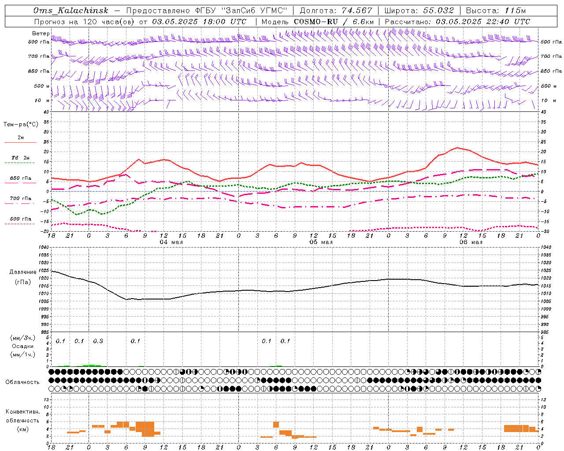
Task: Click the Тем-ра(°C) panel label
Action: (x=21, y=125)
